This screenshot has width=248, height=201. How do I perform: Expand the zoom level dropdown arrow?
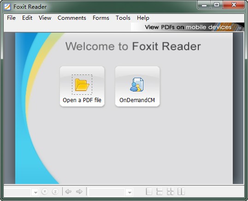coord(130,192)
